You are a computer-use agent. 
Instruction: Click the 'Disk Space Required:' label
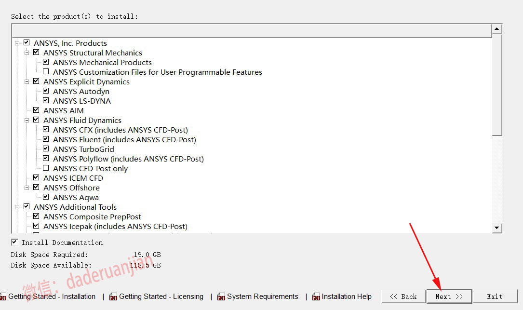tap(49, 255)
